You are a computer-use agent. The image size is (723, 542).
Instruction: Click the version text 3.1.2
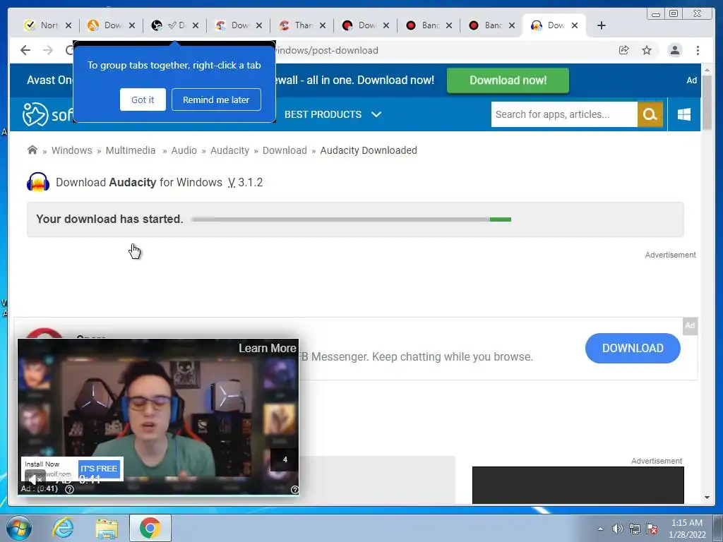pos(251,182)
